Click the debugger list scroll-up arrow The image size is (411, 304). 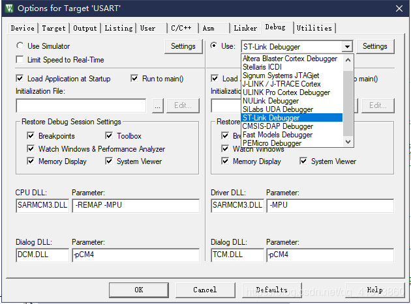tap(348, 60)
